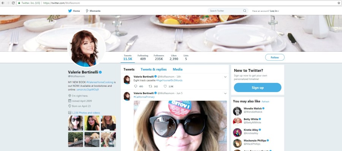This screenshot has width=342, height=151.
Task: Reload the page with the browser refresh icon
Action: [13, 3]
